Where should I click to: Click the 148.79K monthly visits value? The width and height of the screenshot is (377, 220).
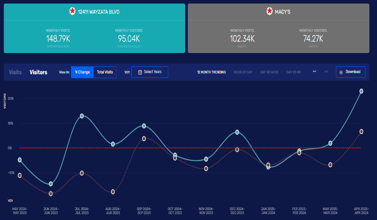pyautogui.click(x=58, y=39)
